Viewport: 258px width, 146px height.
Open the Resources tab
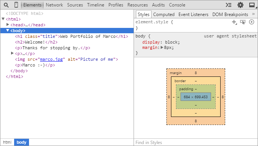tap(137, 5)
